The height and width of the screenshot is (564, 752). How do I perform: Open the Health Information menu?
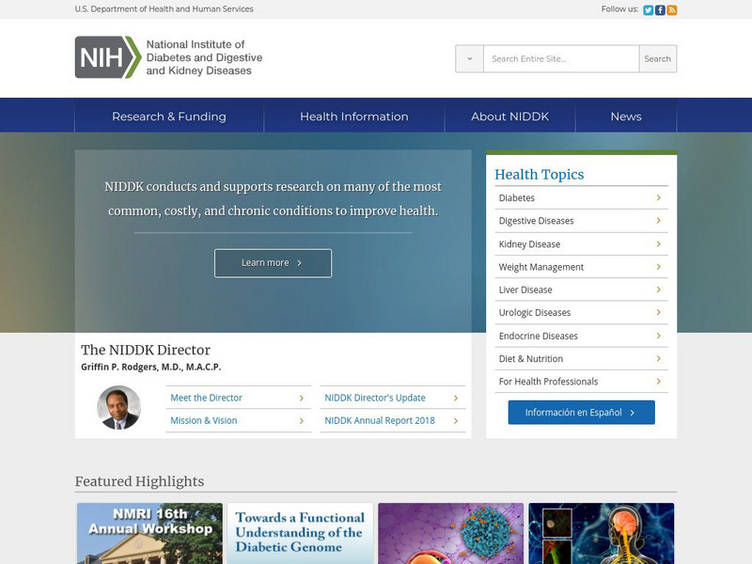[354, 116]
